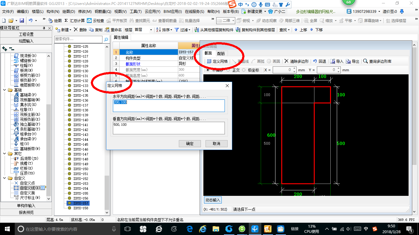Click 复制 copy component icon
The image size is (419, 235).
(x=91, y=30)
